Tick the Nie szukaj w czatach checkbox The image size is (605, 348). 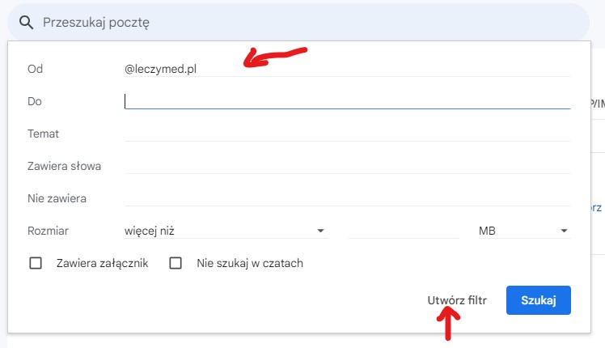(x=176, y=263)
